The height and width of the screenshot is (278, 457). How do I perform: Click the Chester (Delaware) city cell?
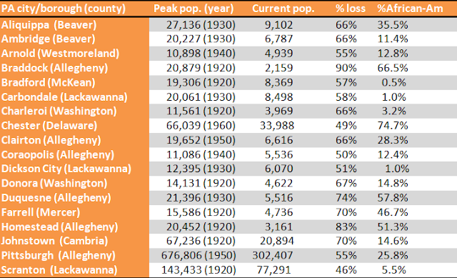tap(49, 126)
